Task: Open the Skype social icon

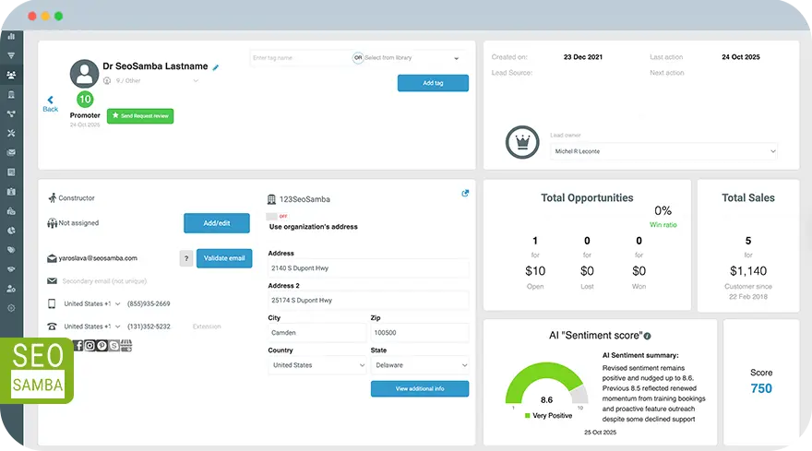Action: [113, 346]
